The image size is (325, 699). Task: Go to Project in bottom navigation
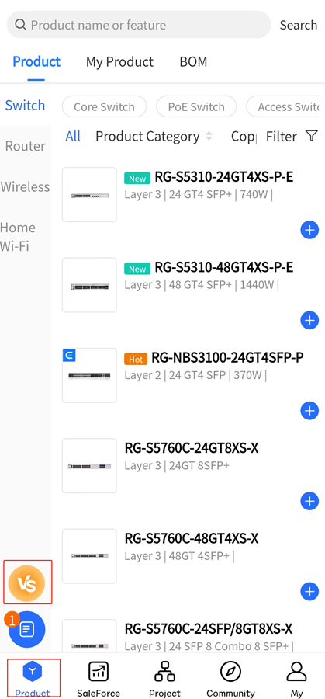(164, 679)
